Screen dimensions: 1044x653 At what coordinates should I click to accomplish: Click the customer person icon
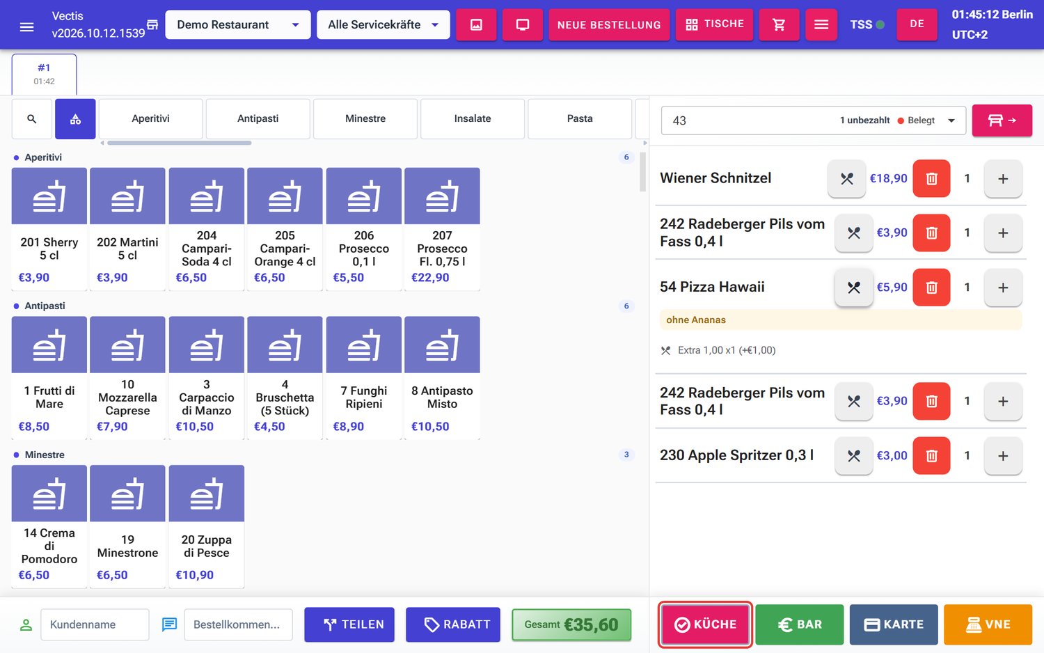[x=26, y=624]
